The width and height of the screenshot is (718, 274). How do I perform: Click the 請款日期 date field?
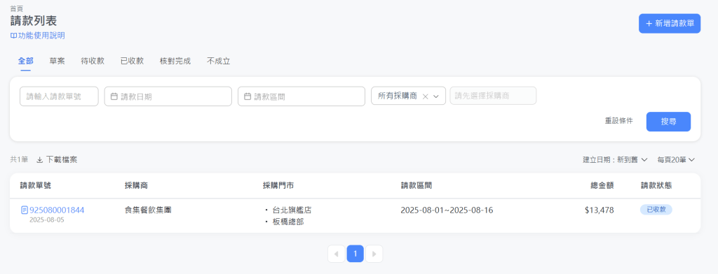tap(168, 96)
